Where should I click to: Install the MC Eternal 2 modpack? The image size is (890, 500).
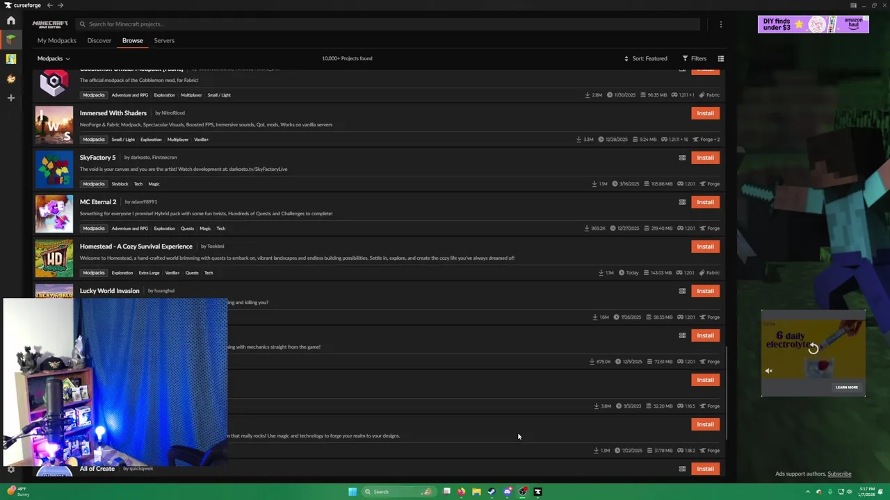pyautogui.click(x=705, y=202)
